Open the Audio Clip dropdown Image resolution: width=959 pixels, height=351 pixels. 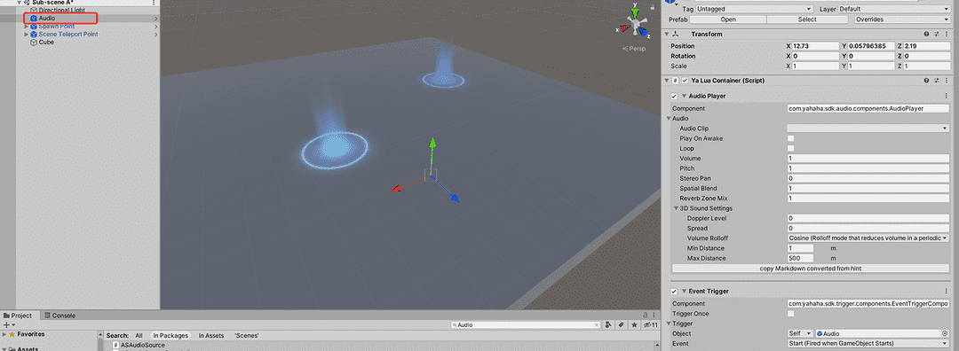point(868,129)
